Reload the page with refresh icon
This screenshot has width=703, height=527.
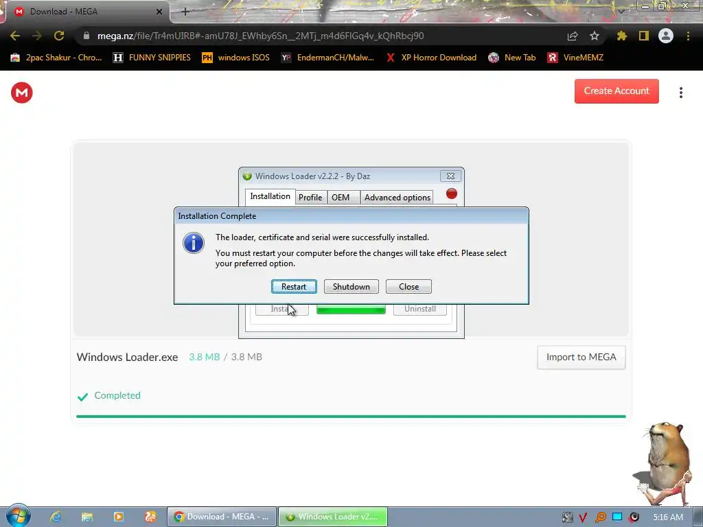(x=59, y=36)
